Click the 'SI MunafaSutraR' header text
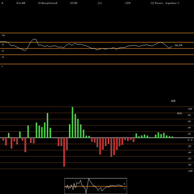 click(x=48, y=3)
